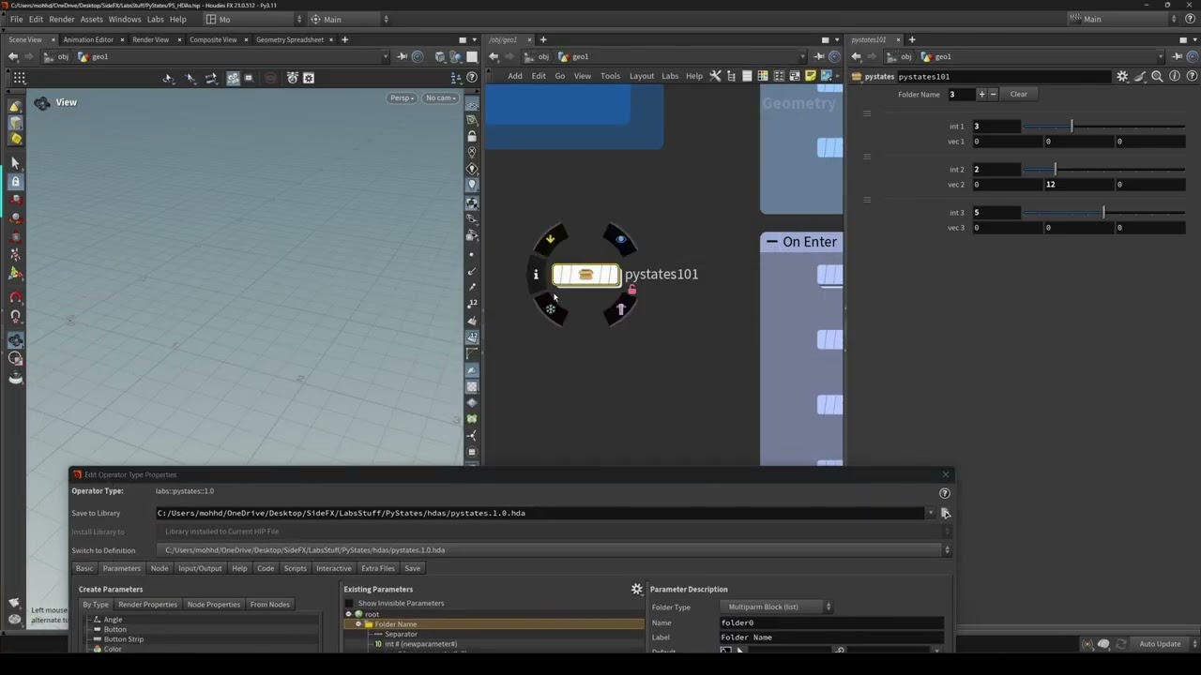Open the network editor wrench tool icon
Screen dimensions: 1201x675
[x=715, y=76]
